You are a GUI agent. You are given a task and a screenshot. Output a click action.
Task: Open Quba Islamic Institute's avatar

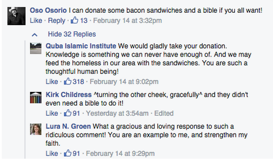(x=36, y=48)
